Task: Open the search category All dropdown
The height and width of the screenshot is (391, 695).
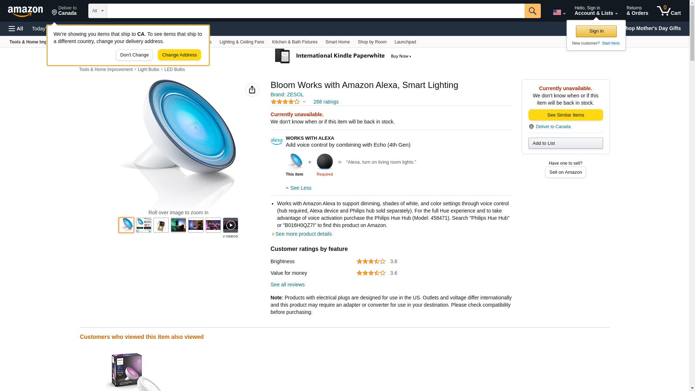Action: pos(97,11)
